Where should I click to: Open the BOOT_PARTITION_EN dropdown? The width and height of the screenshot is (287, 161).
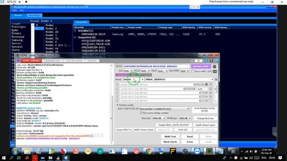[165, 109]
